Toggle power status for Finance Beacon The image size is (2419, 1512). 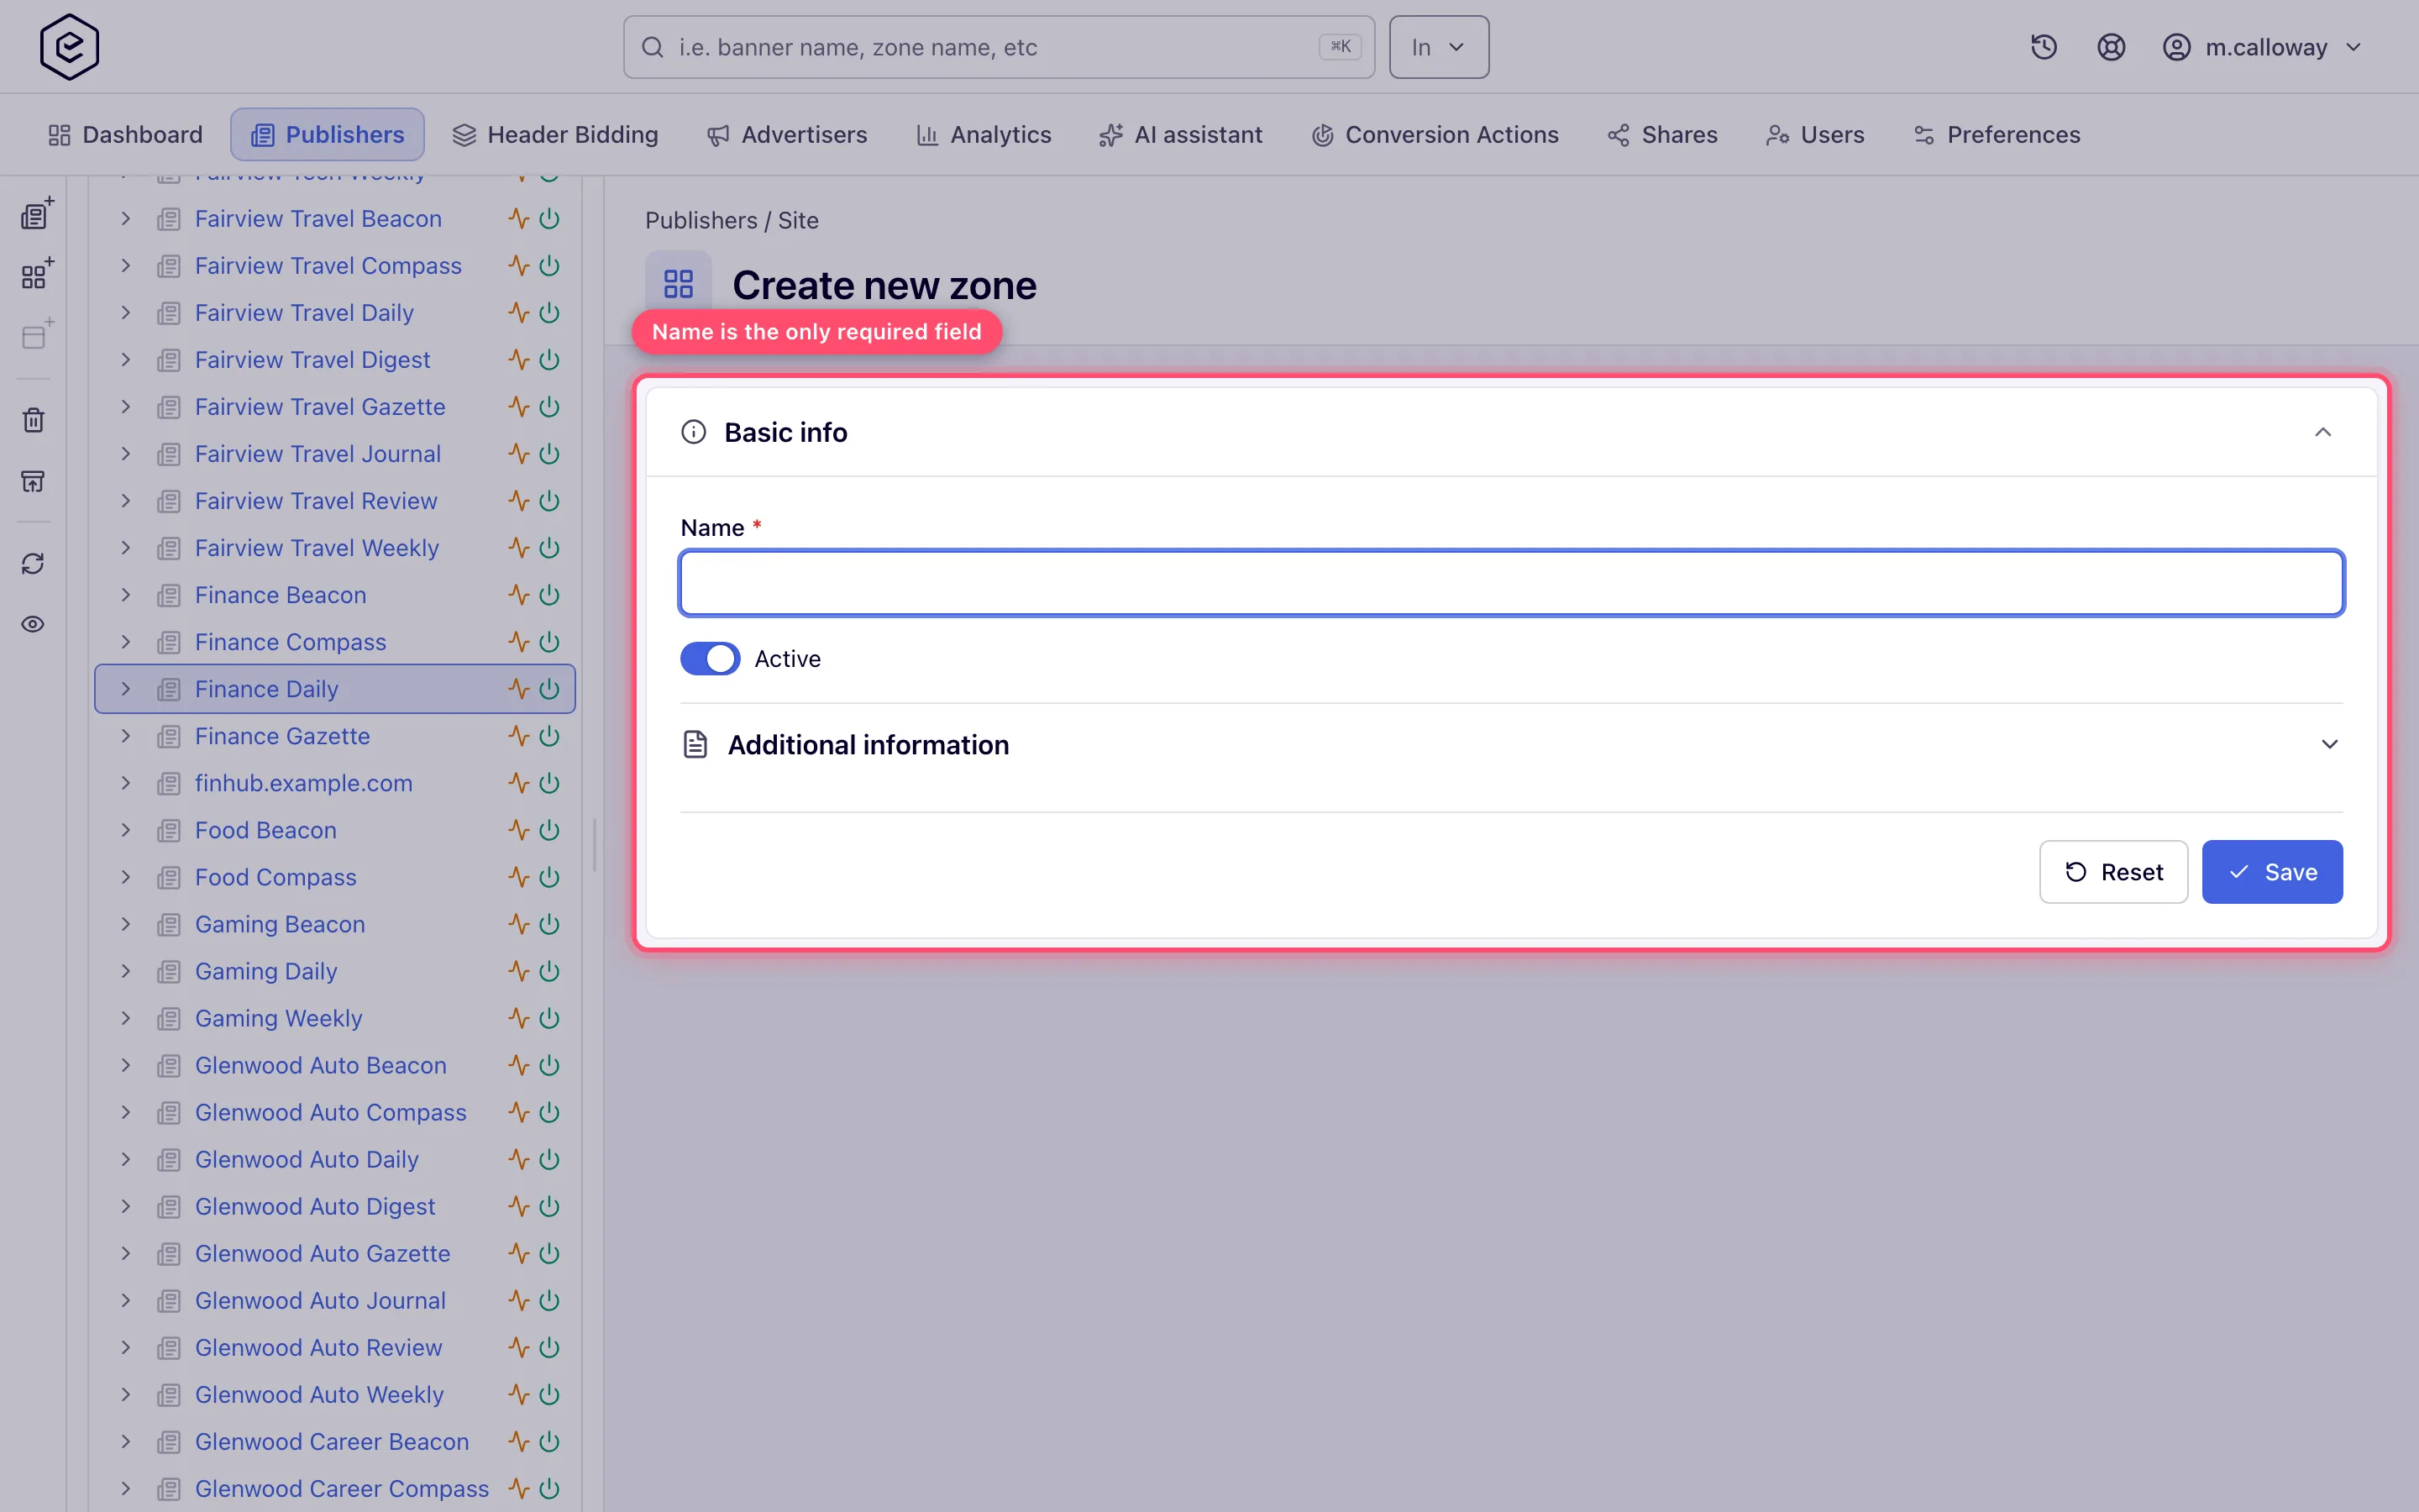coord(550,595)
